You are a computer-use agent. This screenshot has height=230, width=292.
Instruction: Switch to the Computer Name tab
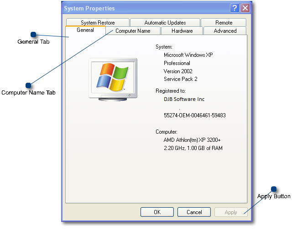tap(133, 31)
